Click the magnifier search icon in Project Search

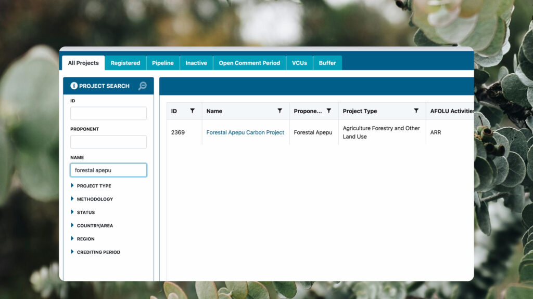[x=142, y=86]
